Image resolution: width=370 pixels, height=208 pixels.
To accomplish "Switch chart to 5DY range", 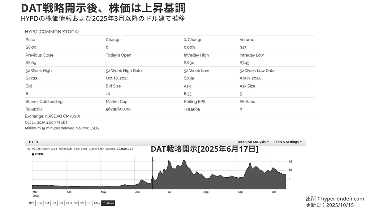I will point(39,203).
